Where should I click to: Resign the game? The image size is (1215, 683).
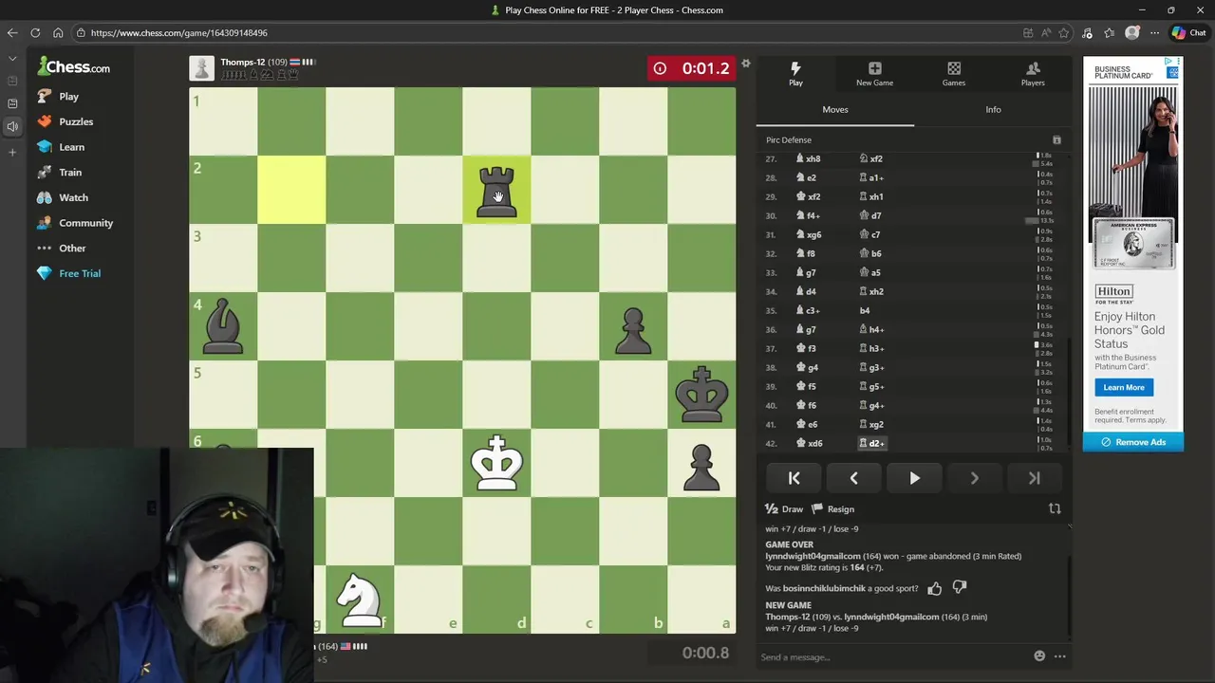tap(833, 509)
